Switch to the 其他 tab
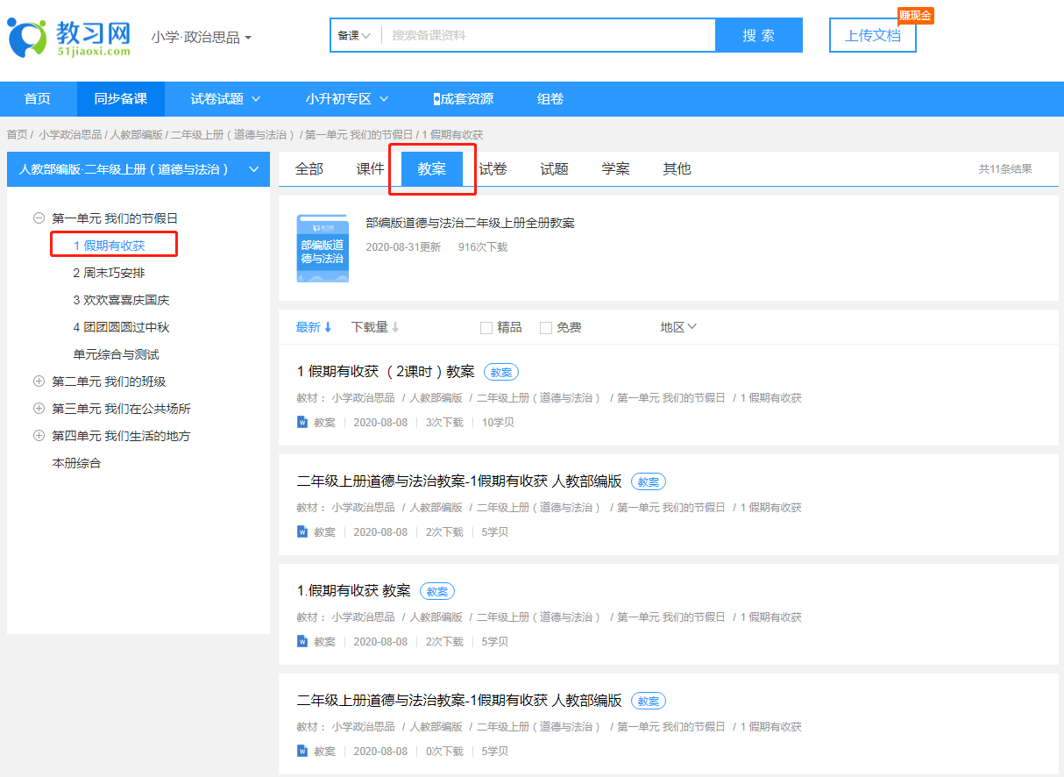This screenshot has width=1064, height=777. point(677,169)
